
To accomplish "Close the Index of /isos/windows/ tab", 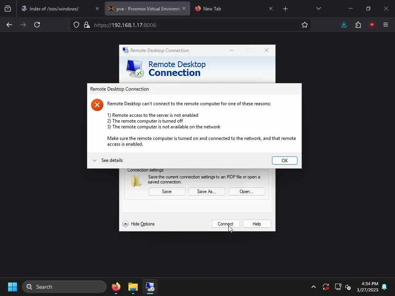I will point(97,8).
